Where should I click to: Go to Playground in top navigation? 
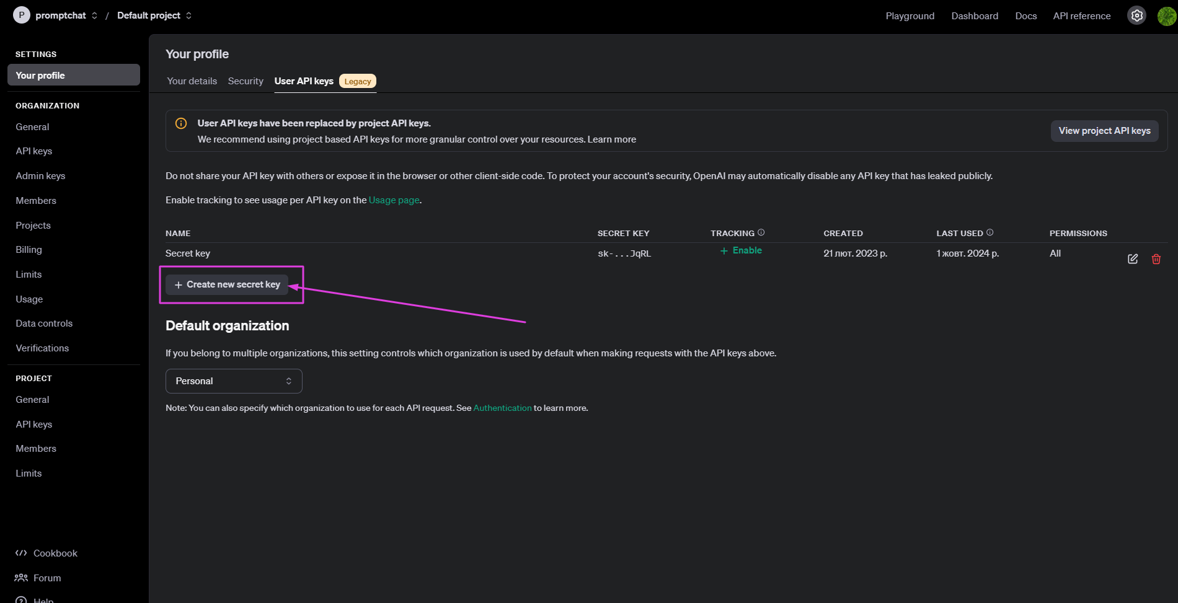click(910, 16)
